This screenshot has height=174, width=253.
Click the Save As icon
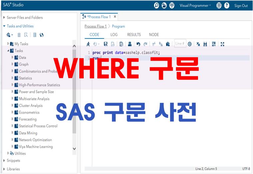pos(113,44)
